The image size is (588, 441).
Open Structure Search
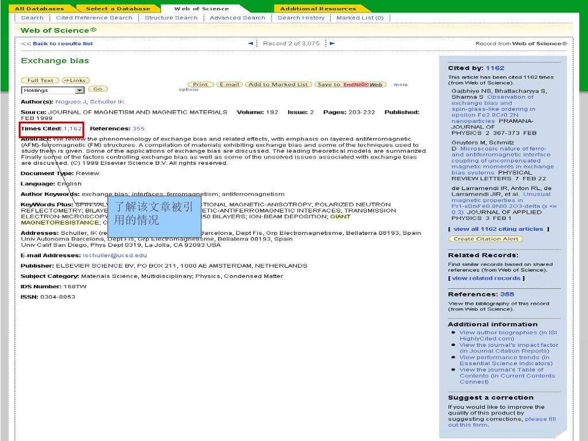(171, 18)
